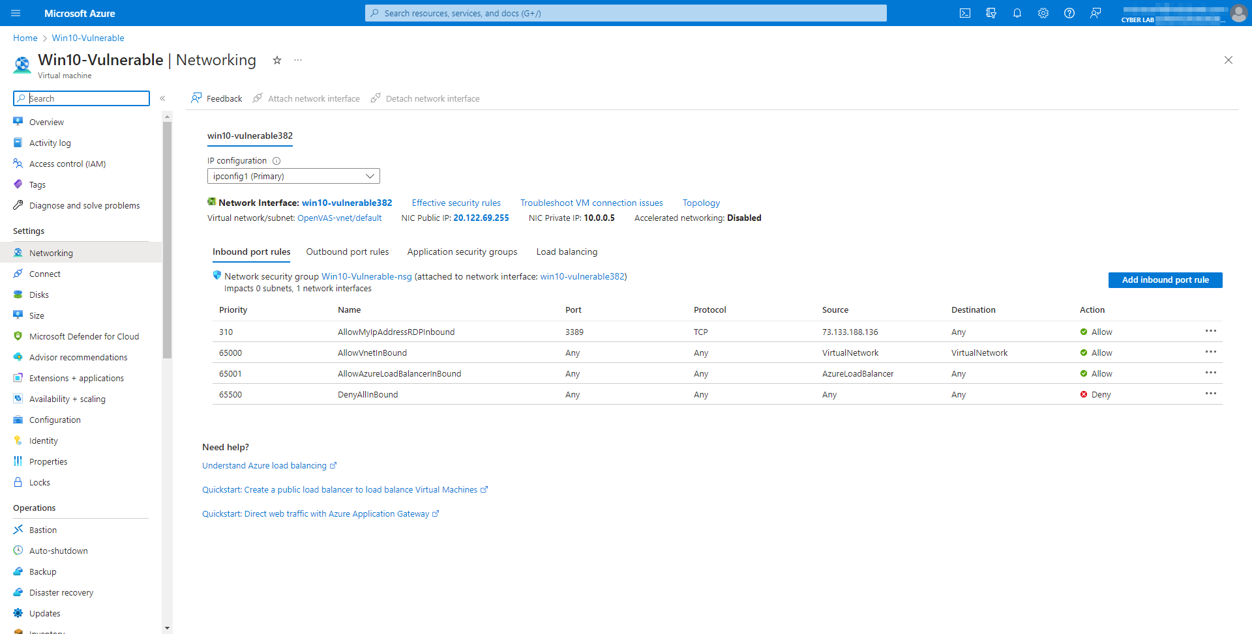
Task: Open the help question mark icon
Action: click(1069, 13)
